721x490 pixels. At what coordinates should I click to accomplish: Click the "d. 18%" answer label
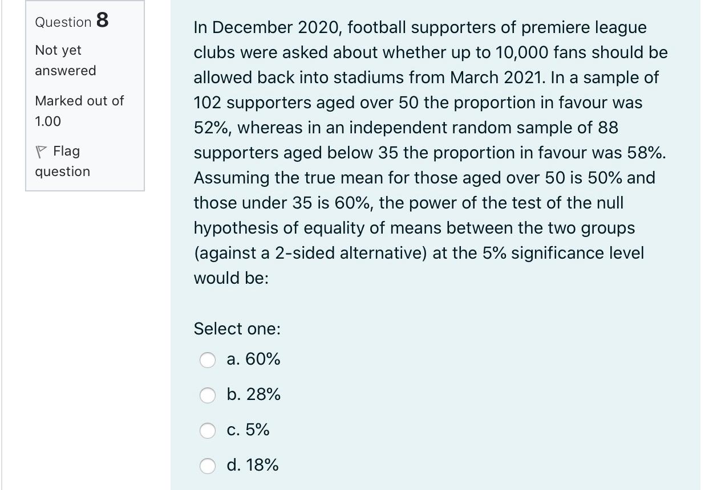(253, 465)
